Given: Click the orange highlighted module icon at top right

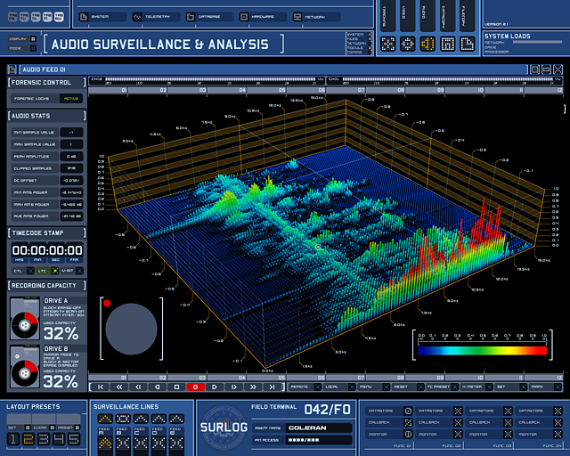Looking at the screenshot, I should point(427,42).
